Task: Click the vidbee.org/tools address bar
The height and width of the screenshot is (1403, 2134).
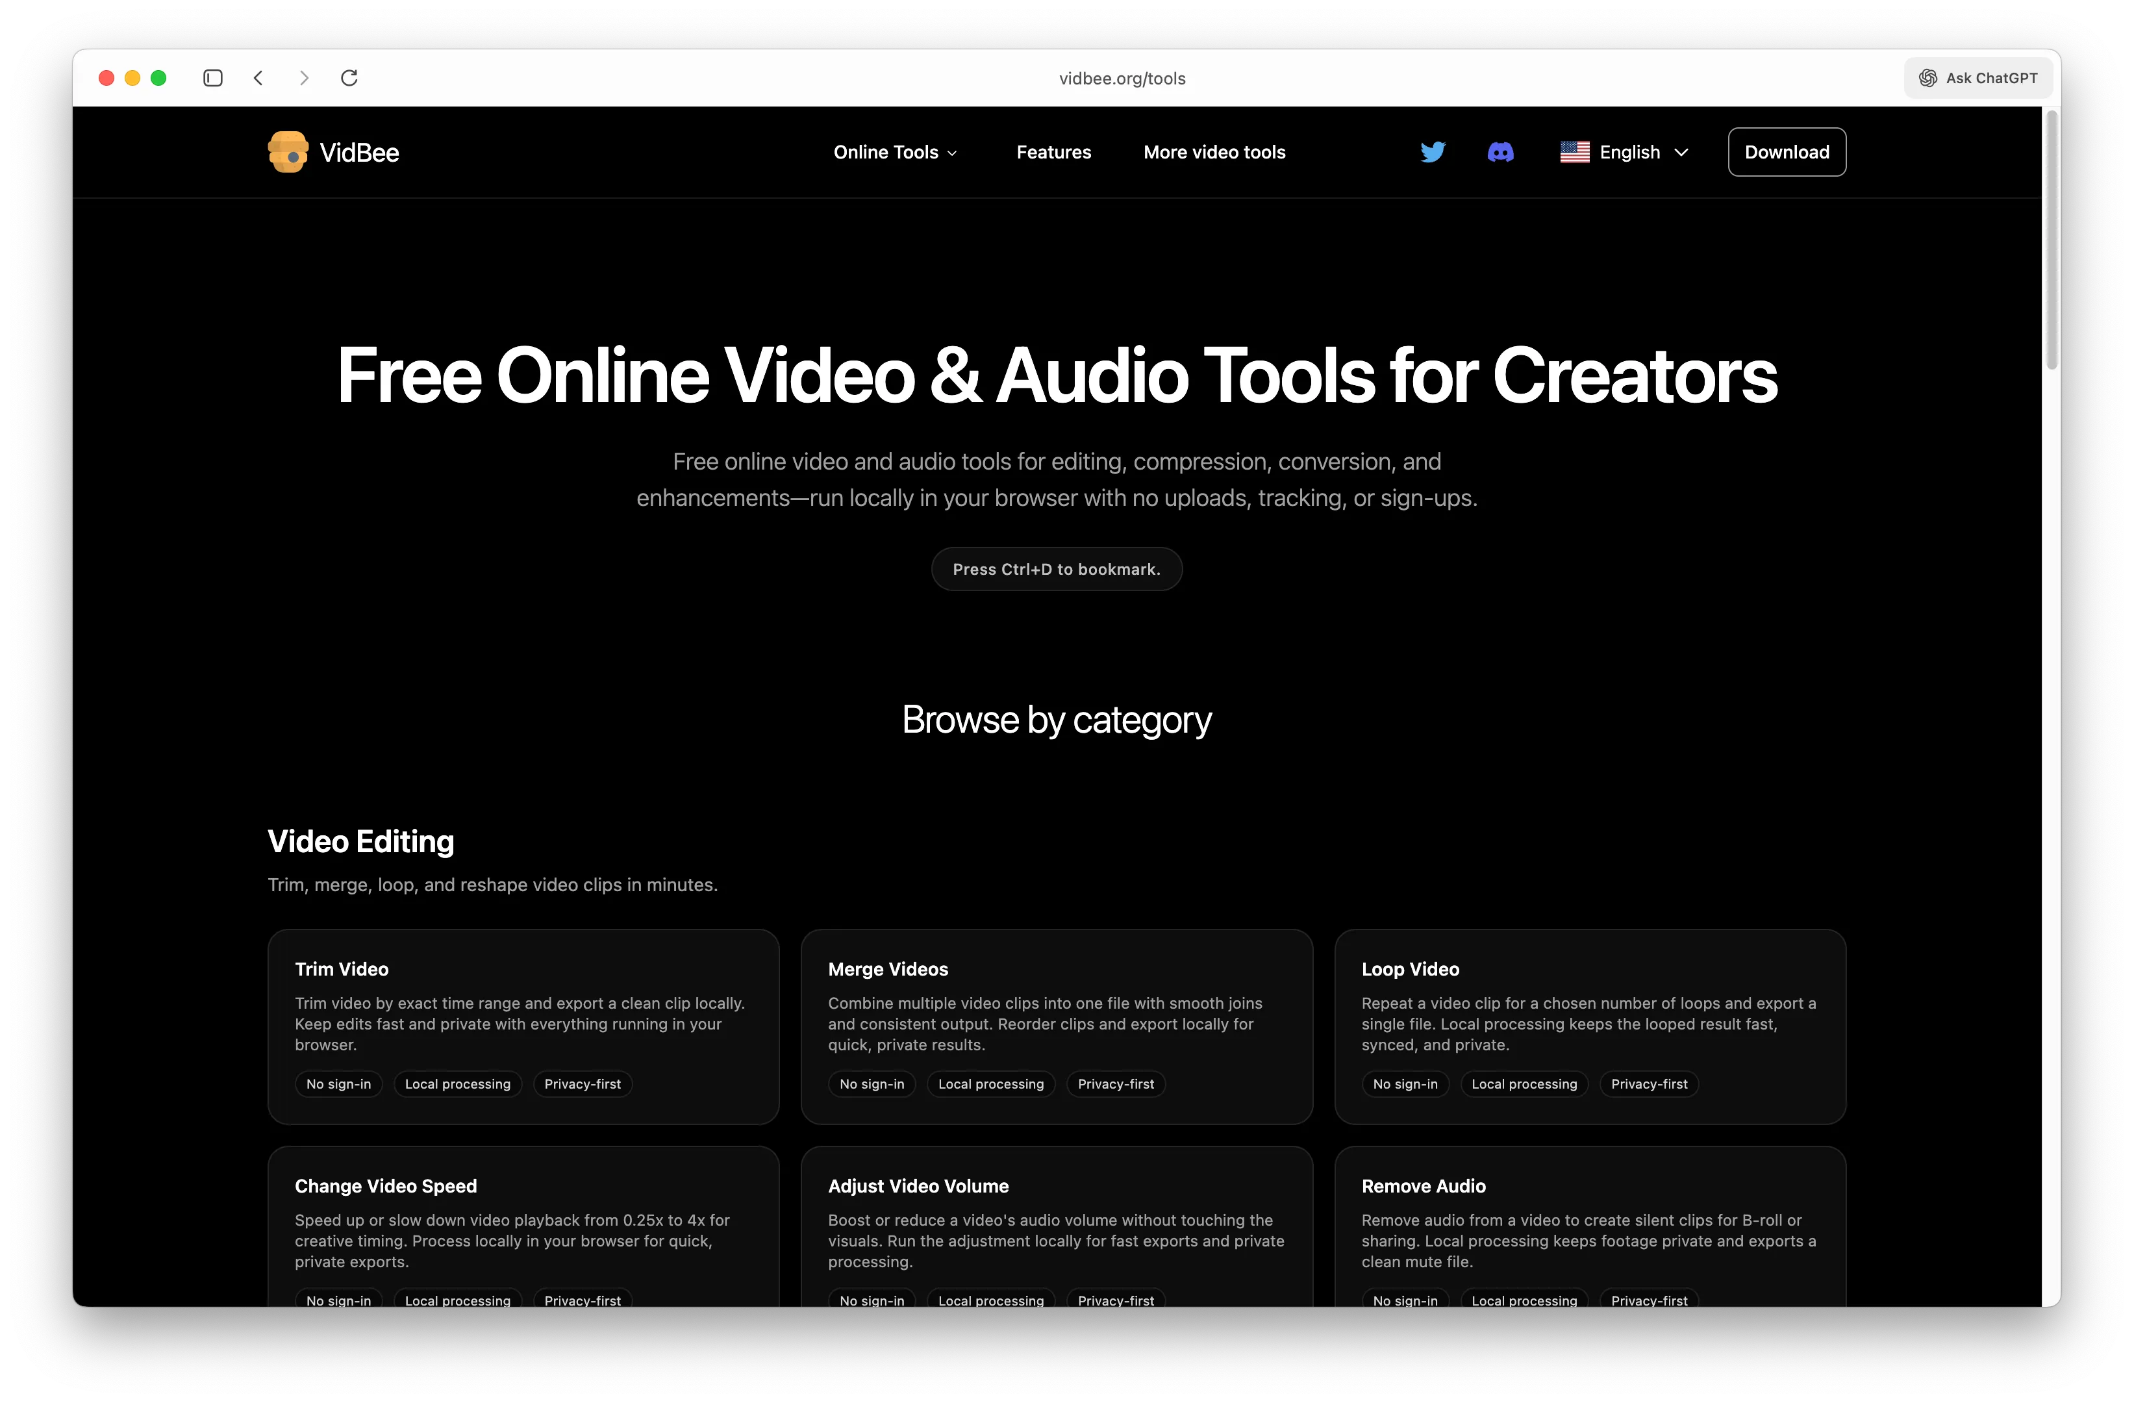Action: click(x=1122, y=78)
